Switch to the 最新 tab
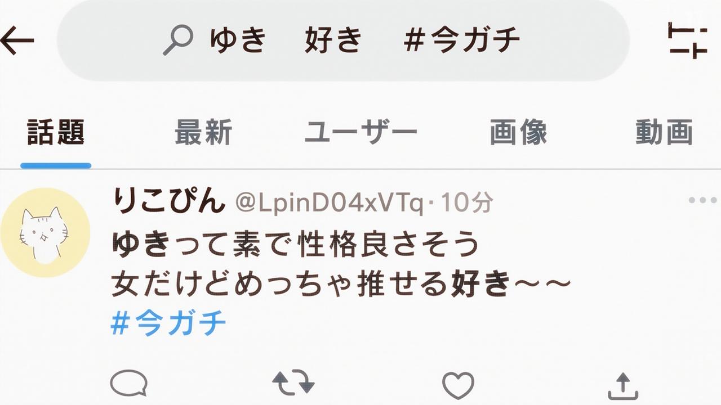 tap(203, 133)
